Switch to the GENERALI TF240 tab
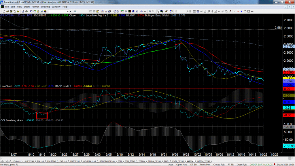The image size is (295, 166). click(x=107, y=161)
